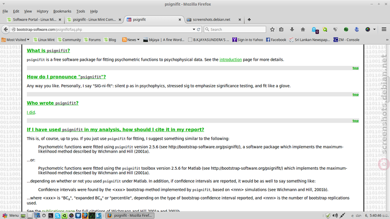Open dropdown arrow beside color wheel icon
The height and width of the screenshot is (219, 390).
(x=374, y=29)
